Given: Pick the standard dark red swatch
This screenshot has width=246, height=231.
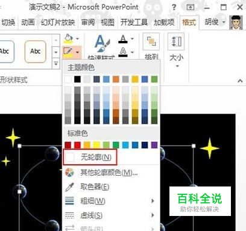Looking at the screenshot, I should click(x=68, y=145).
